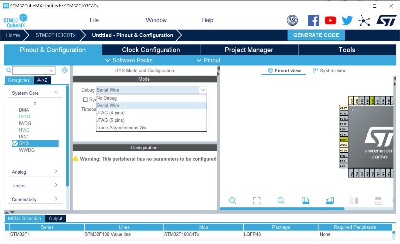Choose JTAG (5 pins) option
This screenshot has height=244, width=400.
(x=151, y=120)
